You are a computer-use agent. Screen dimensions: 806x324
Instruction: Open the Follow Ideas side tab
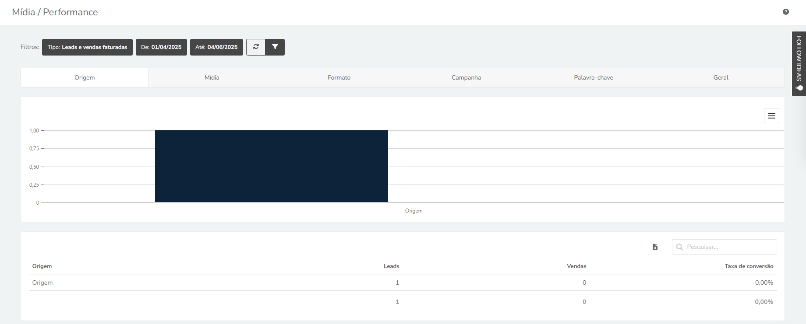pyautogui.click(x=799, y=63)
